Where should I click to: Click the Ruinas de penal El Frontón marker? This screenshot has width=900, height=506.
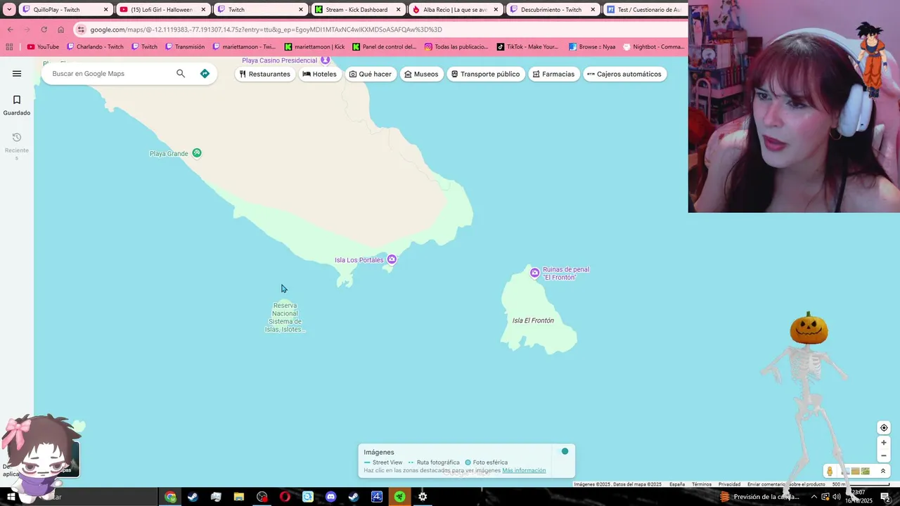[x=535, y=273]
